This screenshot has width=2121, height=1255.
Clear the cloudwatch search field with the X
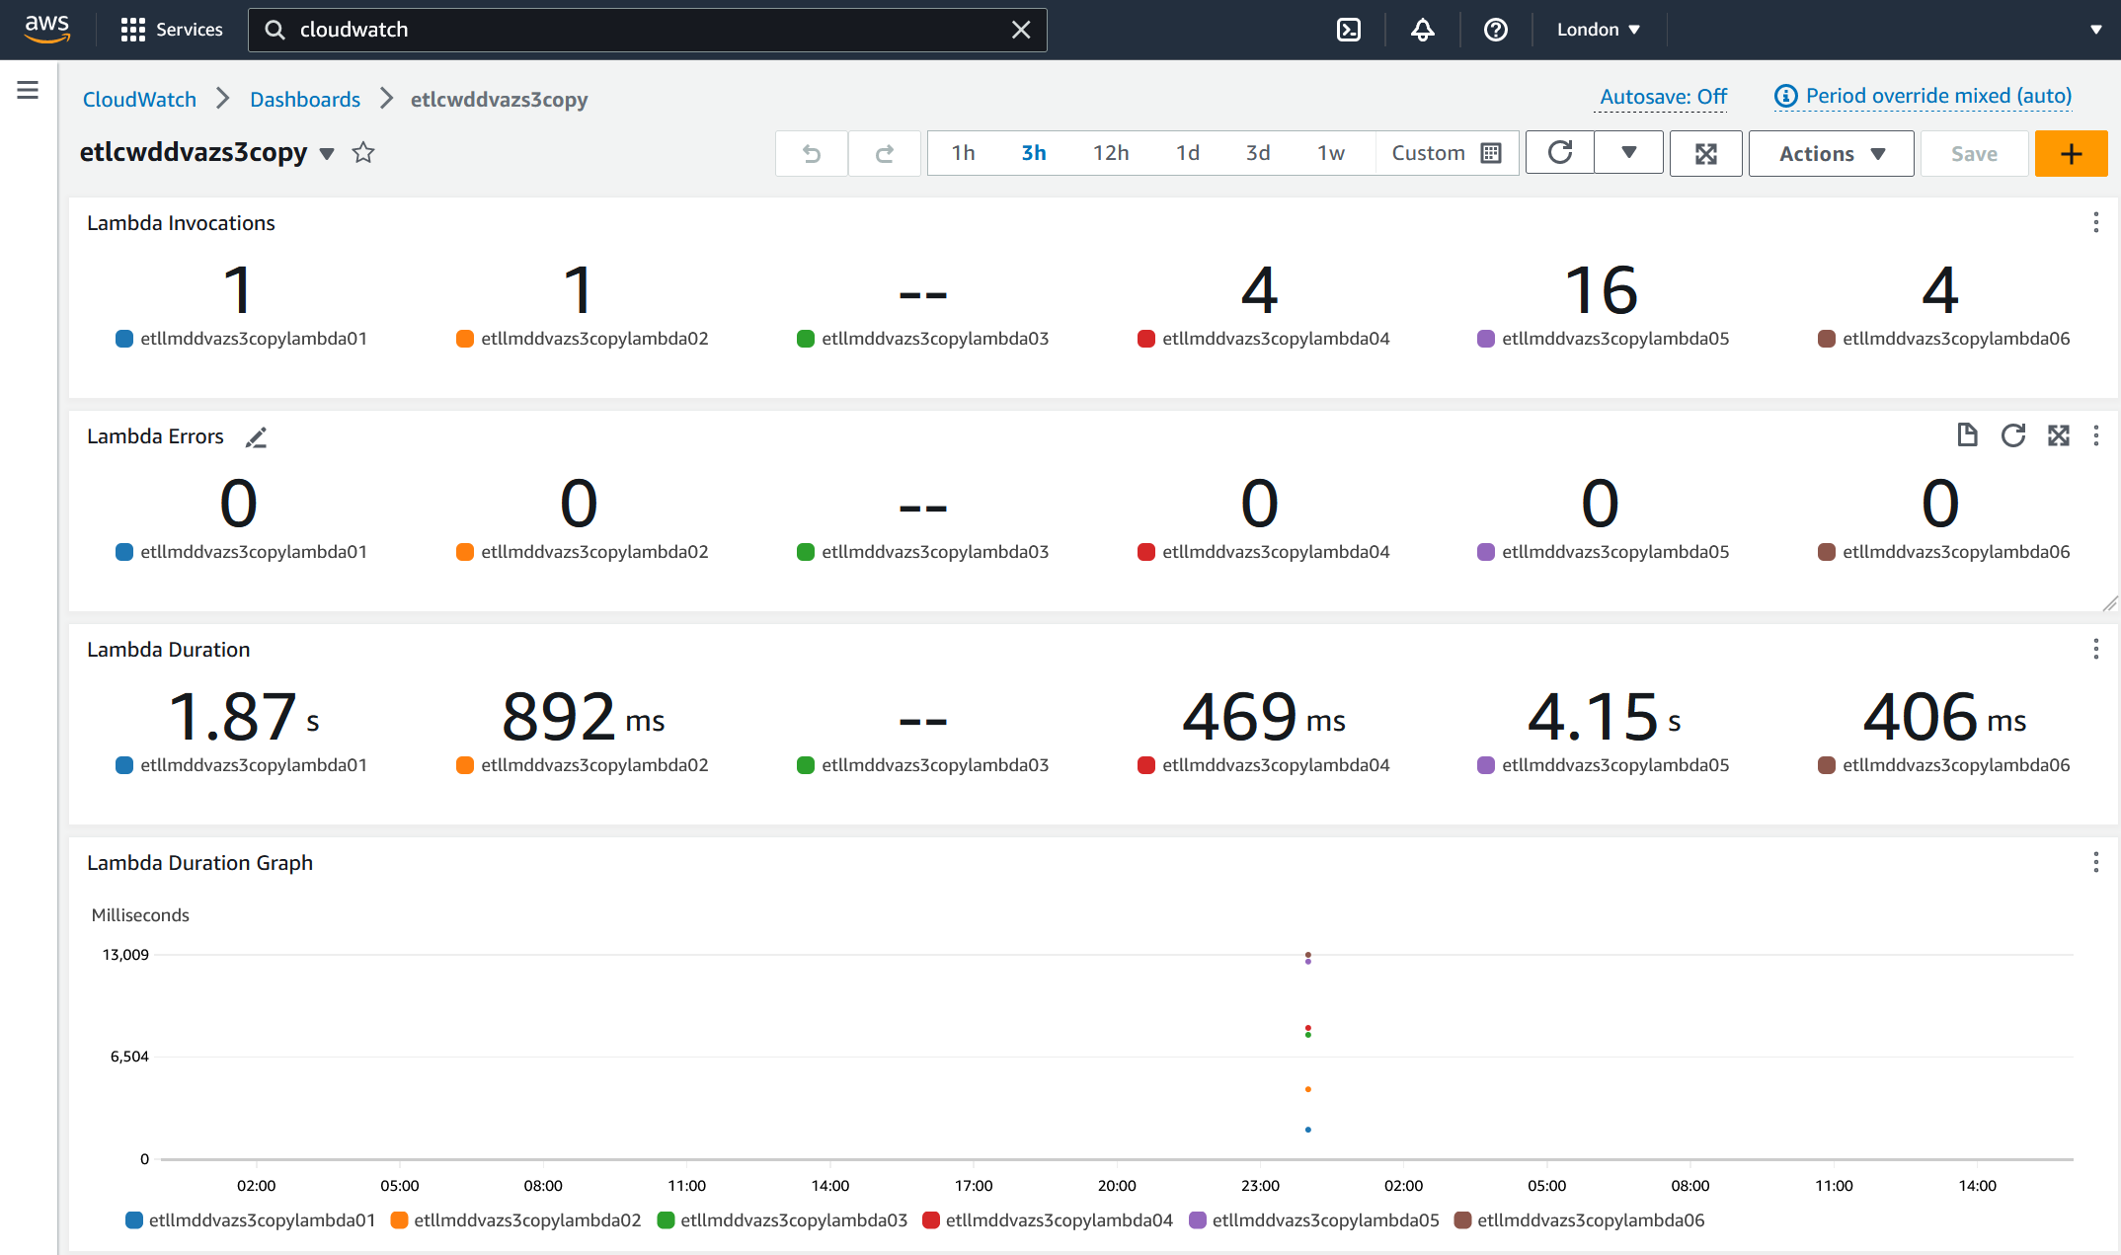(x=1020, y=30)
